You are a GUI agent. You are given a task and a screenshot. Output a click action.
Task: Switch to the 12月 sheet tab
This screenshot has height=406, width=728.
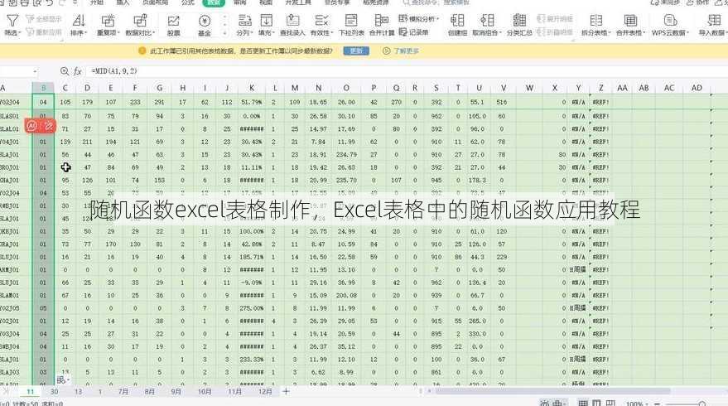[265, 392]
